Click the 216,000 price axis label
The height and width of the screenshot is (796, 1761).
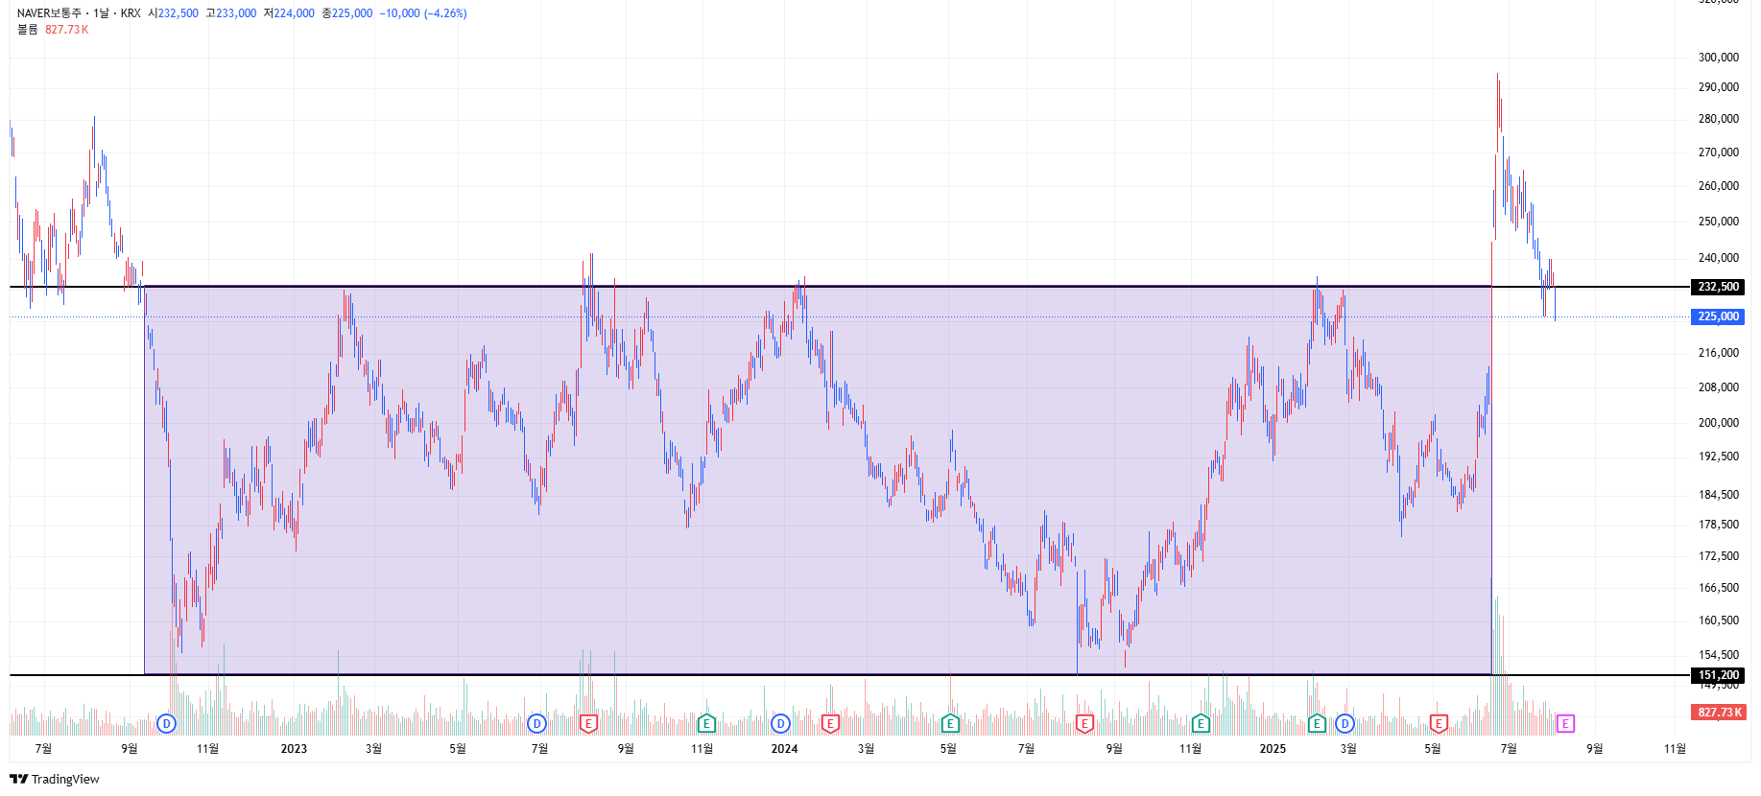[x=1719, y=353]
